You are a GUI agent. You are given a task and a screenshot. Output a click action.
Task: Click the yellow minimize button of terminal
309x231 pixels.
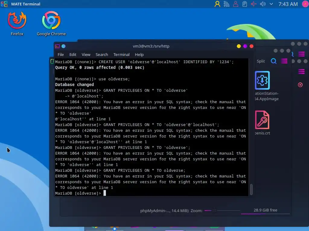click(239, 46)
